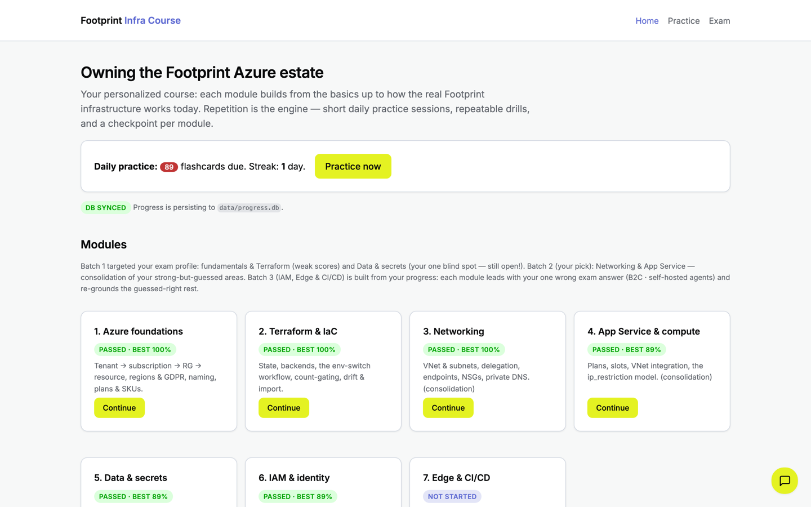
Task: Click PASSED badge on App Service & compute
Action: coord(627,349)
